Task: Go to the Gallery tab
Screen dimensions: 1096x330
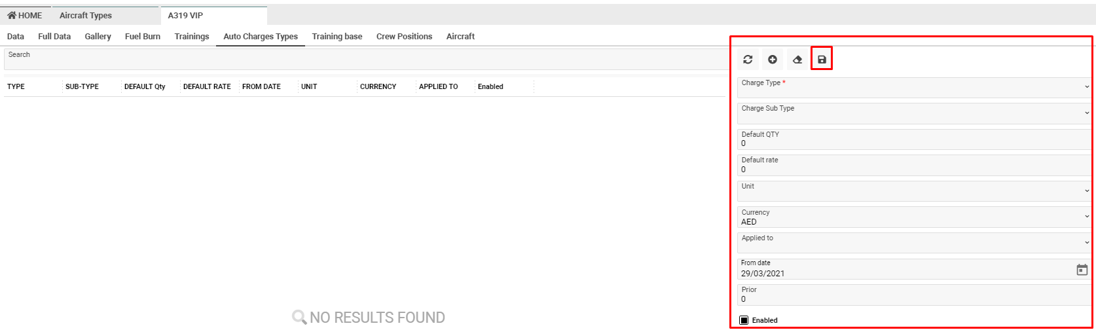Action: (x=98, y=37)
